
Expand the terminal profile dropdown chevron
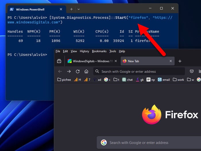click(x=79, y=9)
